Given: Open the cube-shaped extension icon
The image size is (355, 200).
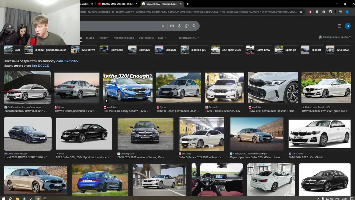Looking at the screenshot, I should point(324,12).
